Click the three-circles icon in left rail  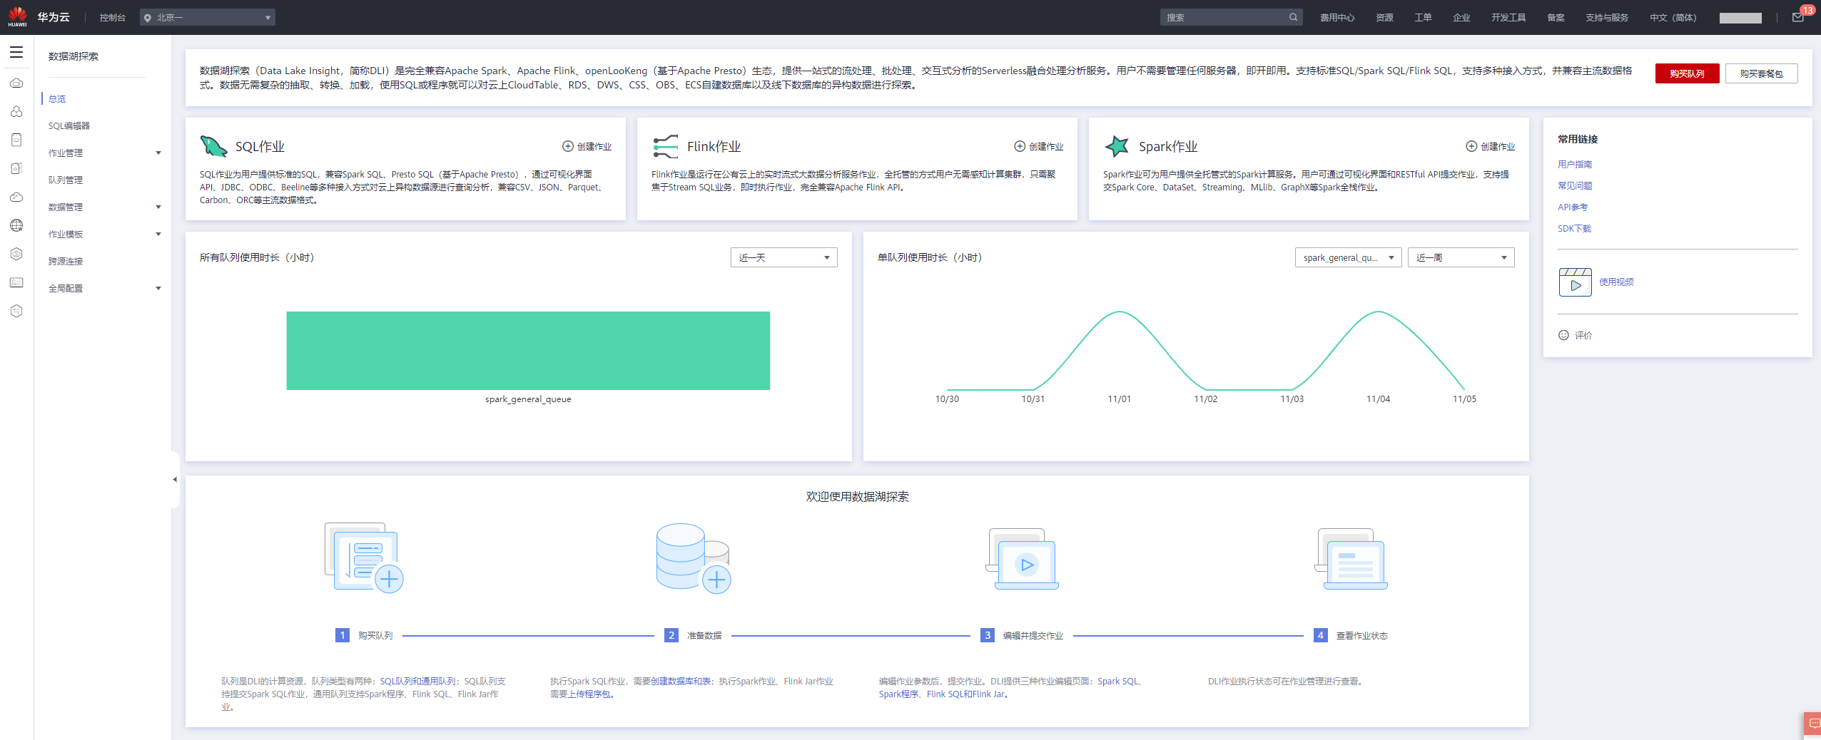[x=16, y=112]
